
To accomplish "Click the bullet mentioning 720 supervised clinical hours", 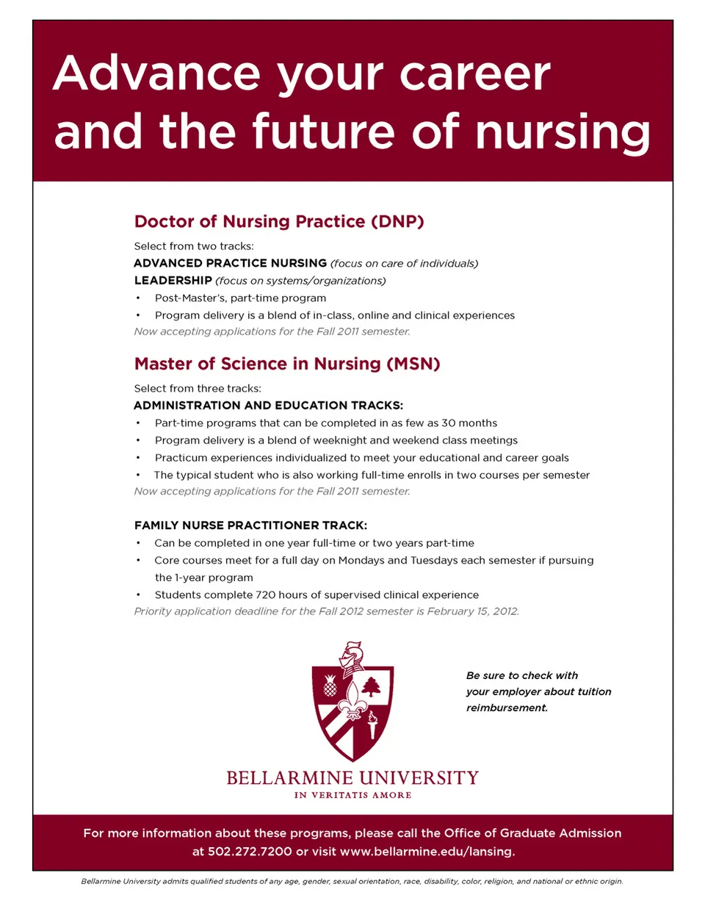I will 317,595.
